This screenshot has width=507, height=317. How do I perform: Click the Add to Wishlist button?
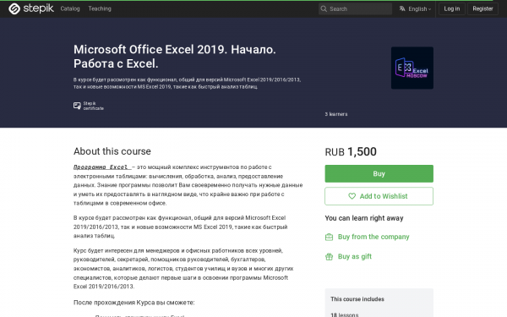379,196
